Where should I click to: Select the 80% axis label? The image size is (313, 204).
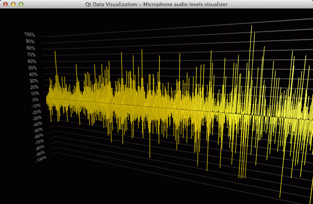coord(31,48)
